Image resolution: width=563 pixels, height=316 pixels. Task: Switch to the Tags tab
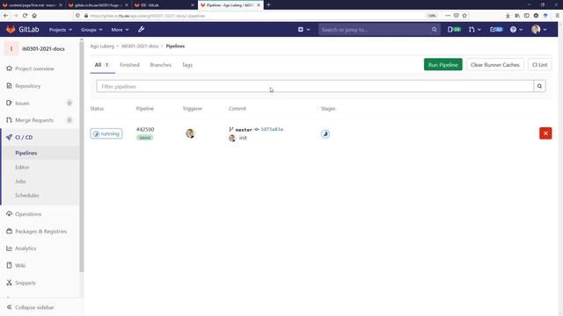[x=187, y=65]
